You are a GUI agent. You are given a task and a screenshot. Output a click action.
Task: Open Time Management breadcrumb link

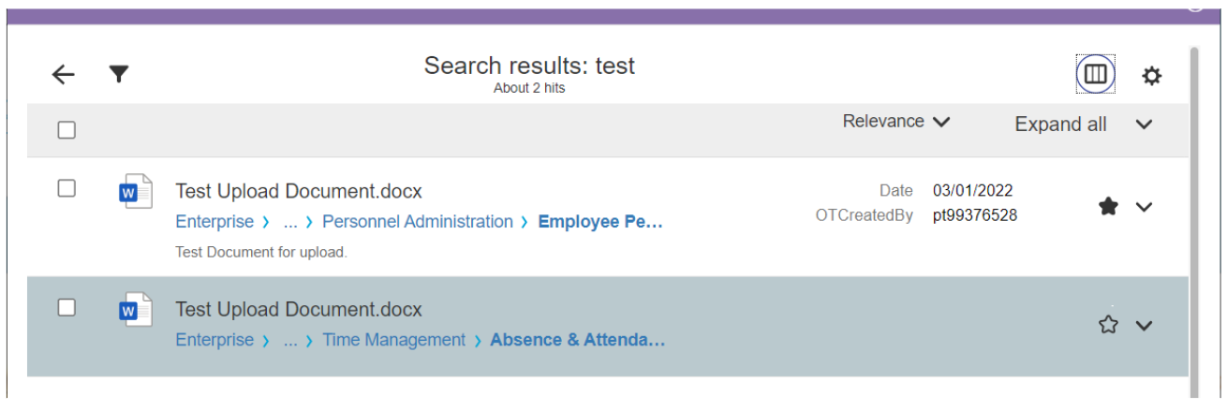click(x=393, y=340)
